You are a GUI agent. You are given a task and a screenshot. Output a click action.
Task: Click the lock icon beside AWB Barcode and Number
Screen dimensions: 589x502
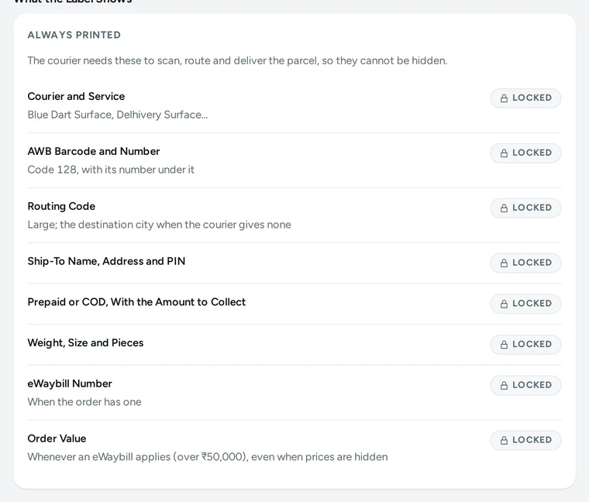[x=504, y=153]
